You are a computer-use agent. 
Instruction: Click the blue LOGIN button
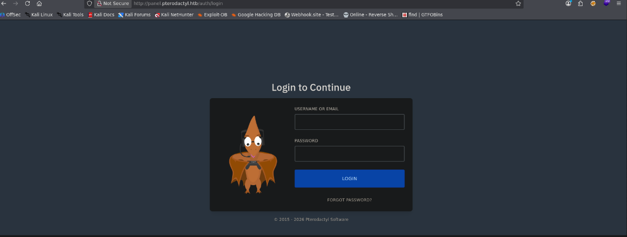[349, 179]
